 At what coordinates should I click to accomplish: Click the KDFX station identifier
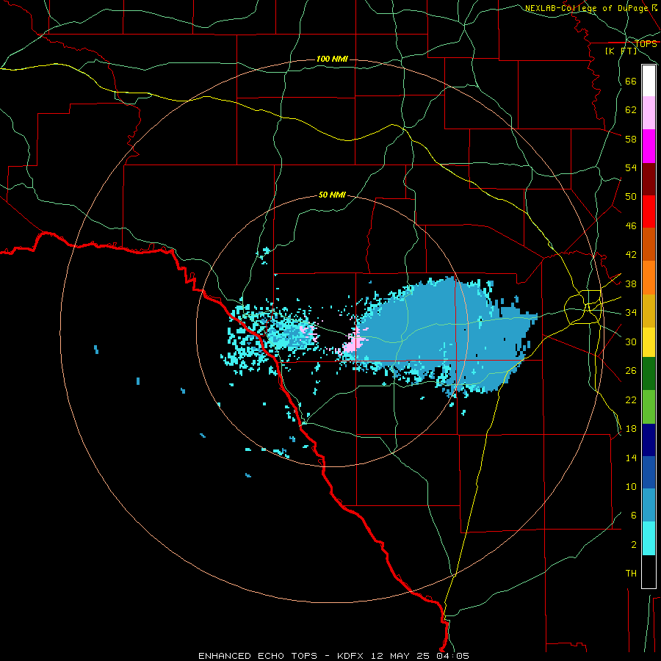coord(352,656)
